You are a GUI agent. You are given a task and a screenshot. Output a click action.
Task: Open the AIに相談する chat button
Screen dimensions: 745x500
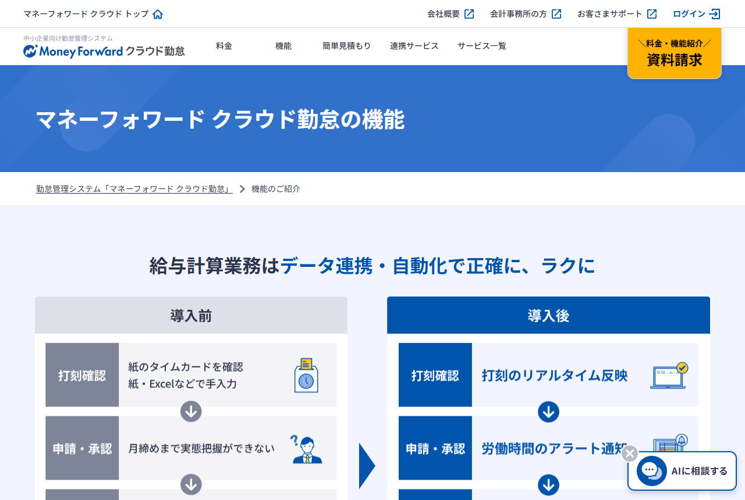click(x=682, y=471)
